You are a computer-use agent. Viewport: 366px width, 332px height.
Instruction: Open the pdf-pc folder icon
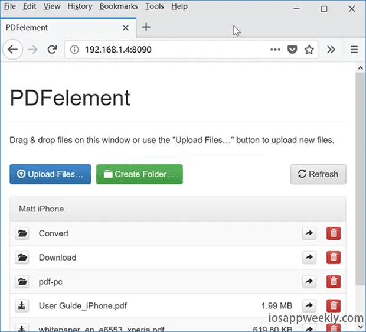22,282
